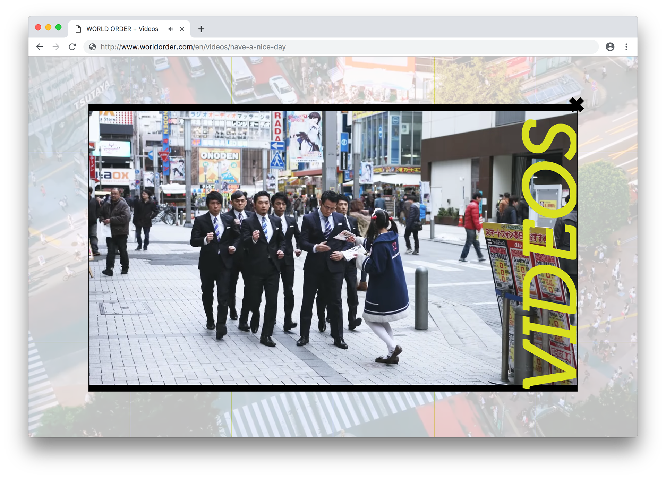Screen dimensions: 666x478
Task: Go back to previous page
Action: (x=40, y=47)
